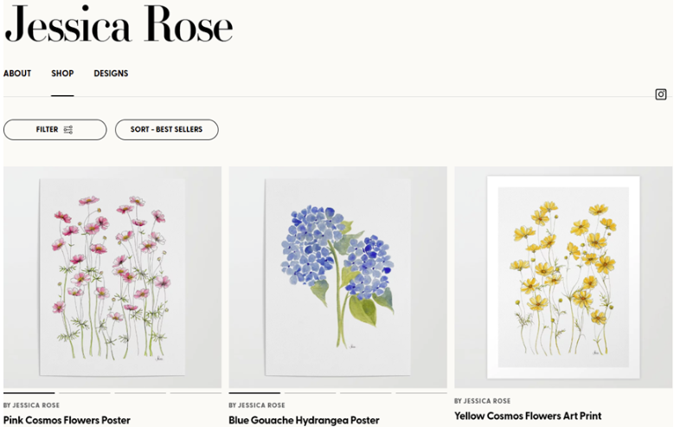Viewport: 674px width, 427px height.
Task: Open the Pink Cosmos Flowers poster image
Action: pyautogui.click(x=112, y=277)
